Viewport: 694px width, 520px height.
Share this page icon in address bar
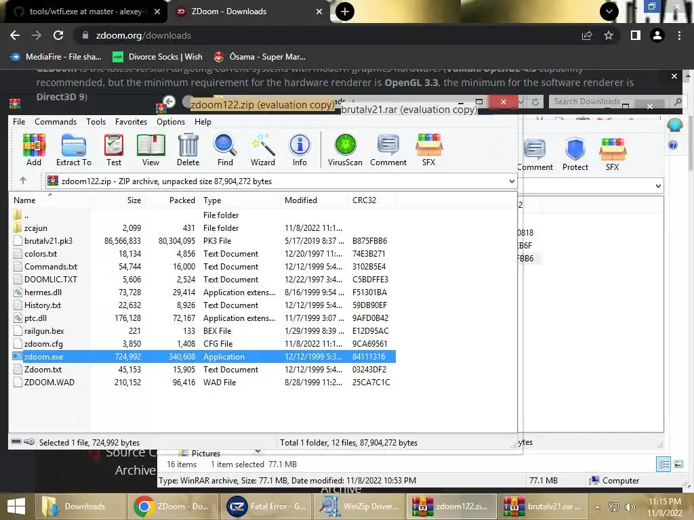[x=587, y=35]
